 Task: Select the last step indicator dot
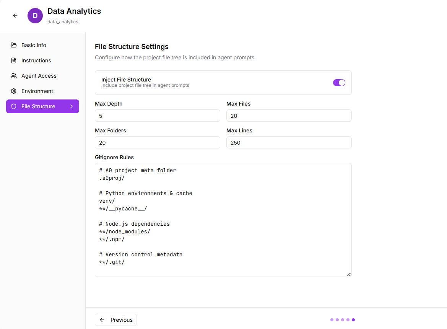(353, 320)
